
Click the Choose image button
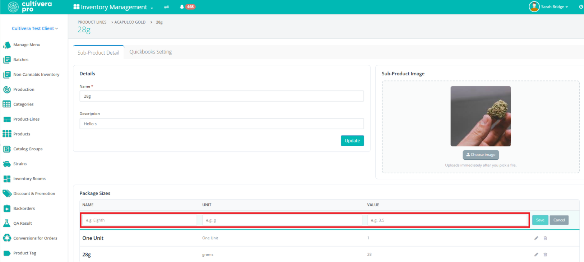pyautogui.click(x=481, y=155)
